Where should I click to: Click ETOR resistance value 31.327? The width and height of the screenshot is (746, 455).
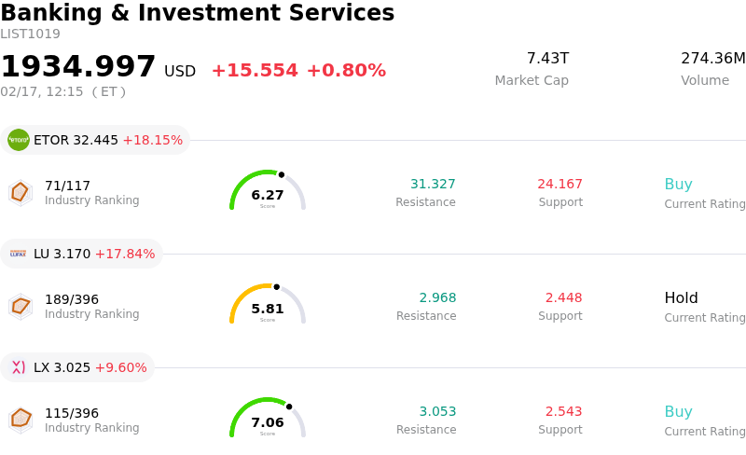[433, 185]
